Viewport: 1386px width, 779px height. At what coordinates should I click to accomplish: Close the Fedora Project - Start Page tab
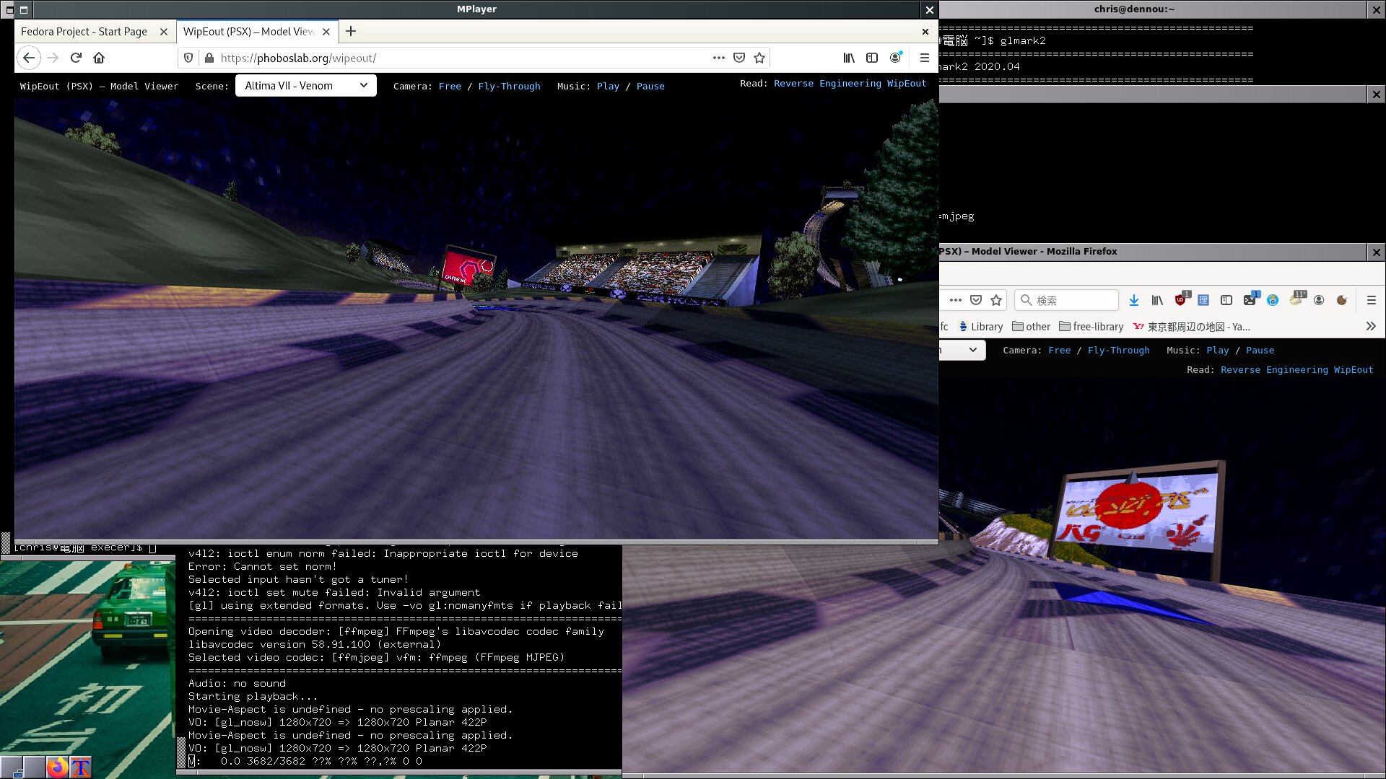(164, 32)
